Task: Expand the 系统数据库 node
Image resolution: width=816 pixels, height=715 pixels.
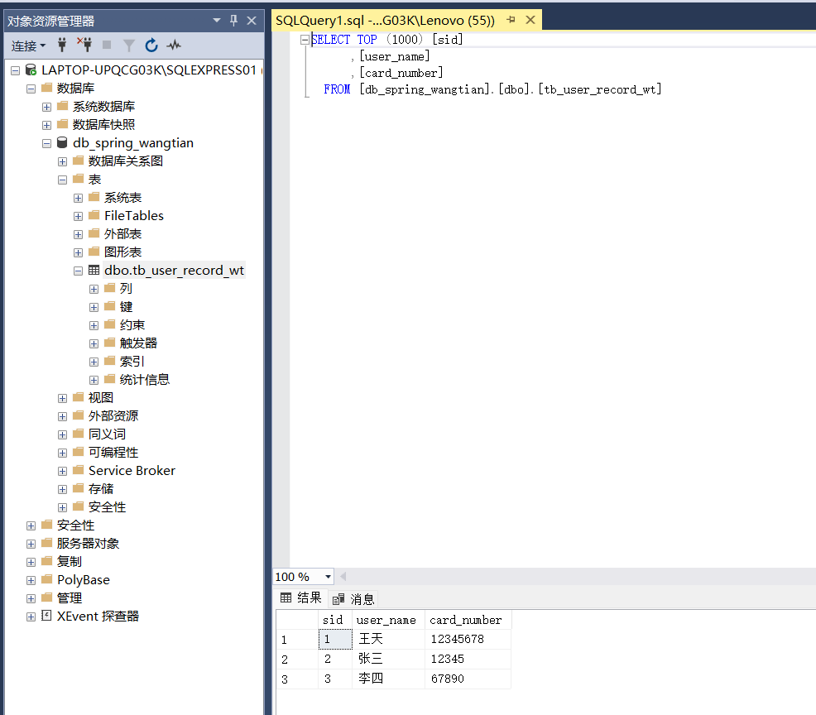Action: (47, 107)
